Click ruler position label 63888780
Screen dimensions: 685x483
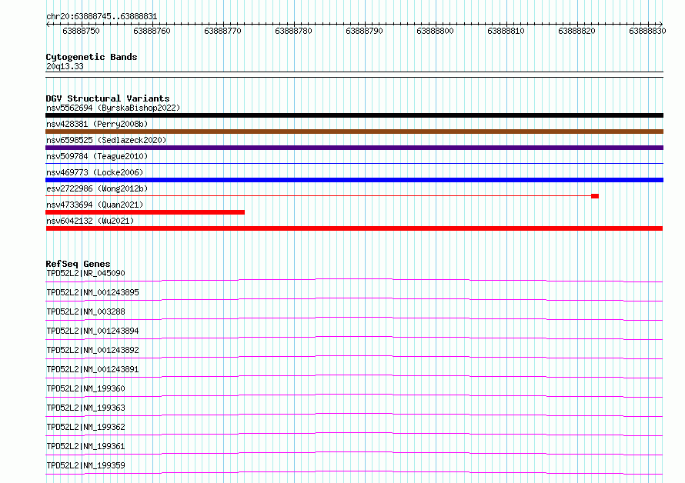tap(293, 31)
